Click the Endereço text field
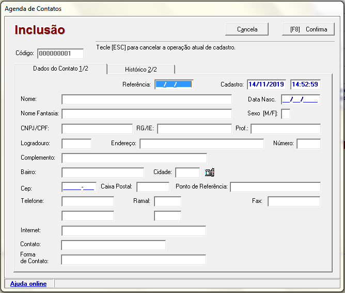This screenshot has width=345, height=293. pos(201,144)
